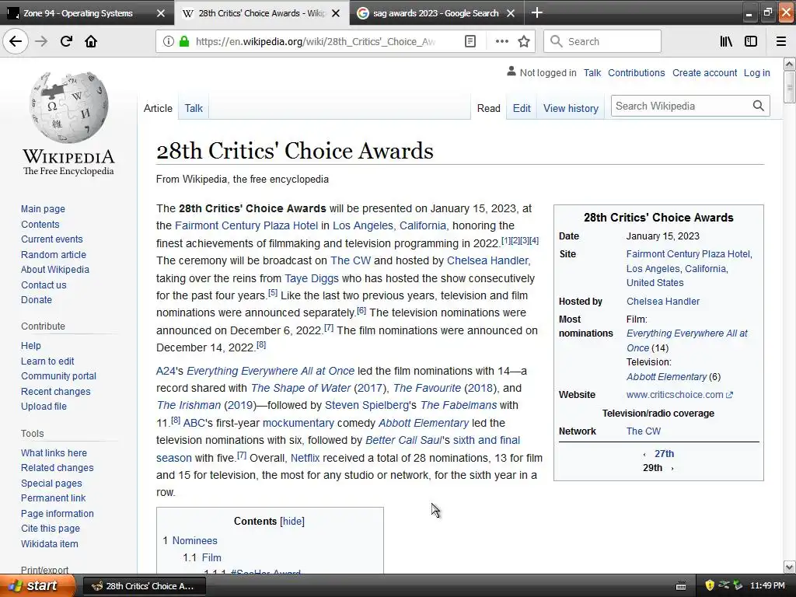Open the Create account link
Viewport: 796px width, 597px height.
point(704,72)
